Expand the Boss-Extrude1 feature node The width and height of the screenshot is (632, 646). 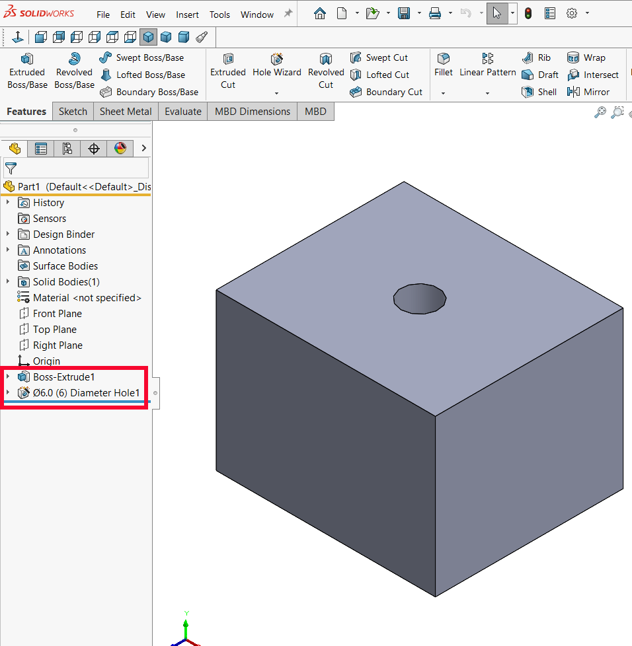pos(8,377)
